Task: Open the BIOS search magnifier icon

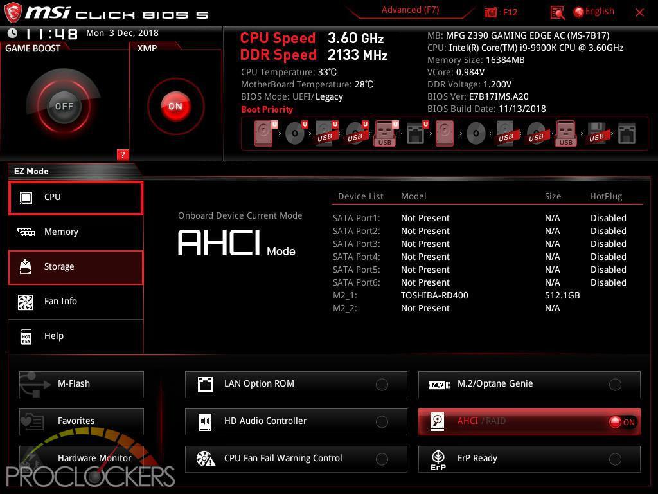Action: point(557,13)
